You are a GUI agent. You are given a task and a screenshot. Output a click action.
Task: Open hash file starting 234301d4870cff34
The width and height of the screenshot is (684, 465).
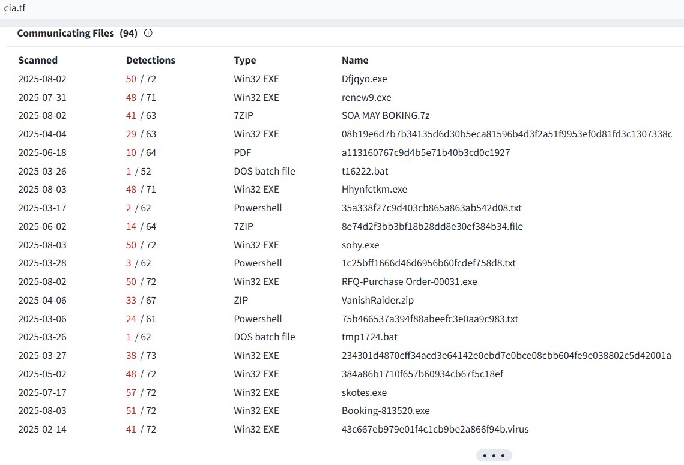click(x=506, y=356)
